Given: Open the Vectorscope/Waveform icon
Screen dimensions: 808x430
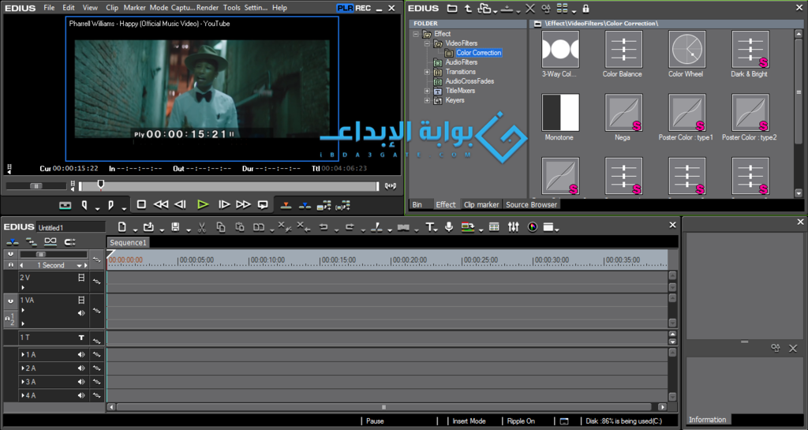Looking at the screenshot, I should (533, 227).
